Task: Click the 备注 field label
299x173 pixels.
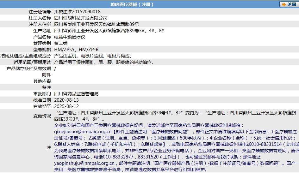Action: pyautogui.click(x=47, y=87)
